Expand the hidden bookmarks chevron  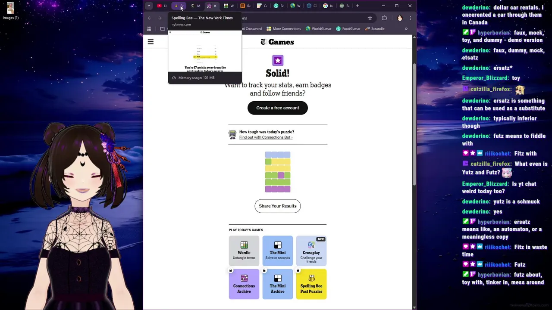point(406,29)
